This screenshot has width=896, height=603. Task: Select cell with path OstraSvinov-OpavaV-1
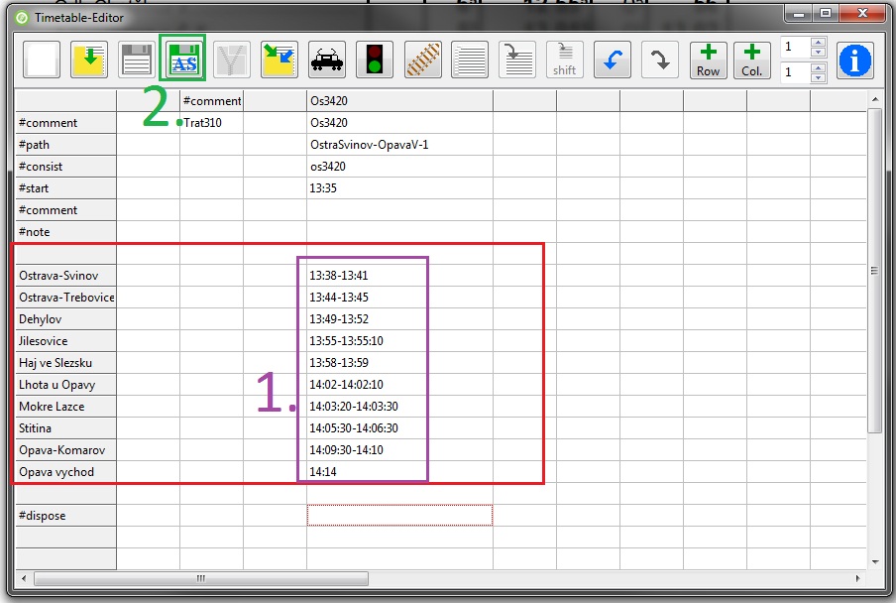tap(399, 145)
